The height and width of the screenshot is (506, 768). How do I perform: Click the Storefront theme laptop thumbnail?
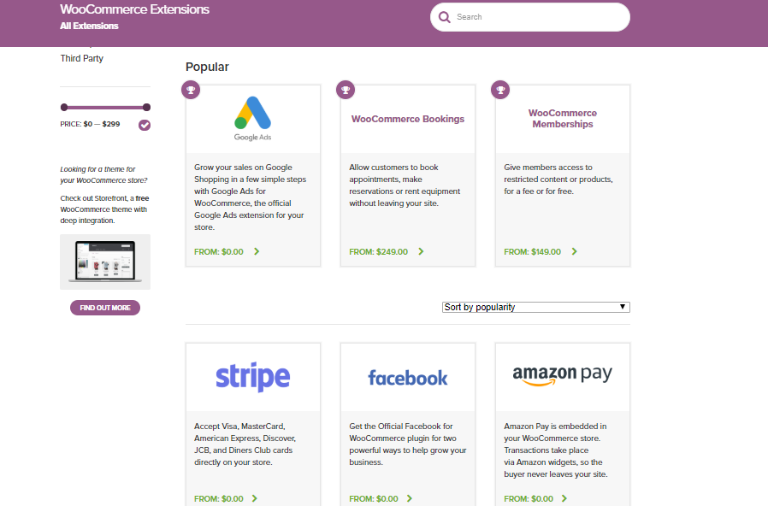[105, 262]
